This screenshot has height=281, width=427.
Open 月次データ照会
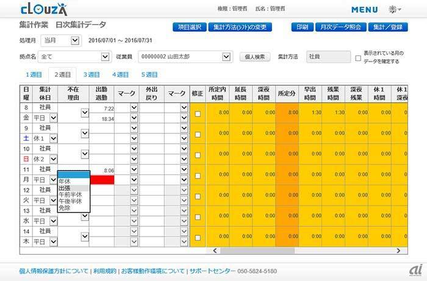click(341, 27)
